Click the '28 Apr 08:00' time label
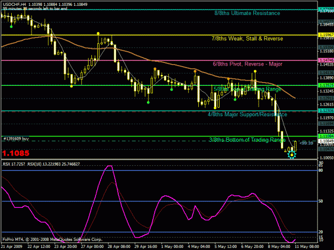The width and height of the screenshot is (334, 250). 119,247
